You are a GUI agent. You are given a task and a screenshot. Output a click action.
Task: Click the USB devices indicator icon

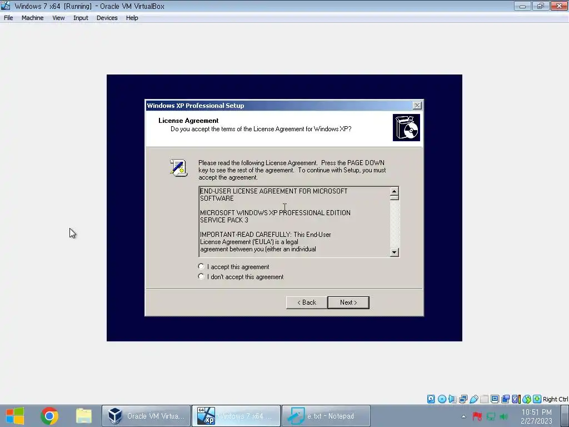473,399
